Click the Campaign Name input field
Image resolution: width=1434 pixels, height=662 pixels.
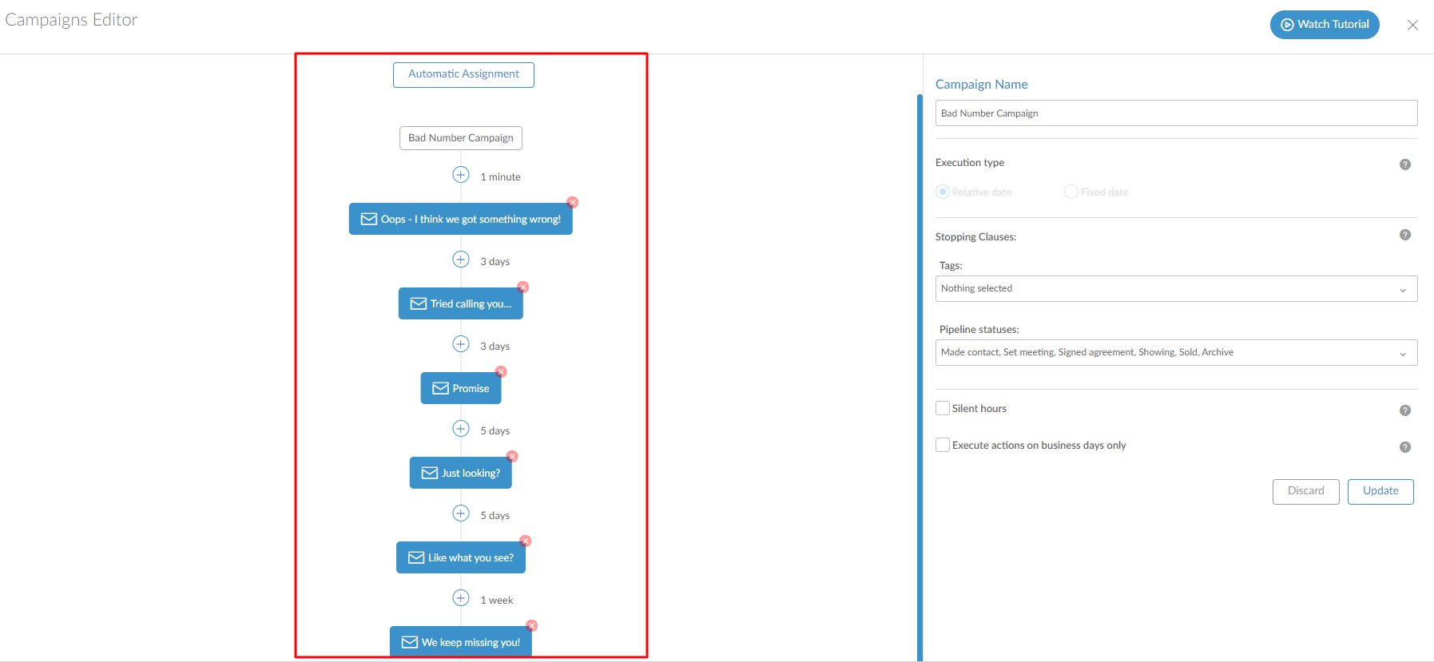[1176, 113]
